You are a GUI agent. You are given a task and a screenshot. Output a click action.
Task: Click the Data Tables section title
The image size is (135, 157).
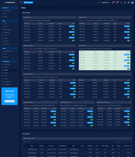tap(26, 134)
